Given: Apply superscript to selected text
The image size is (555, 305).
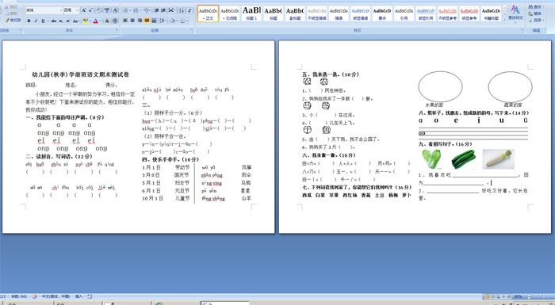Looking at the screenshot, I should coord(68,21).
